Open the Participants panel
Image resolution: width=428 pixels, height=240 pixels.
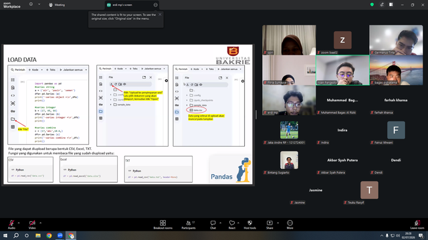click(x=189, y=225)
